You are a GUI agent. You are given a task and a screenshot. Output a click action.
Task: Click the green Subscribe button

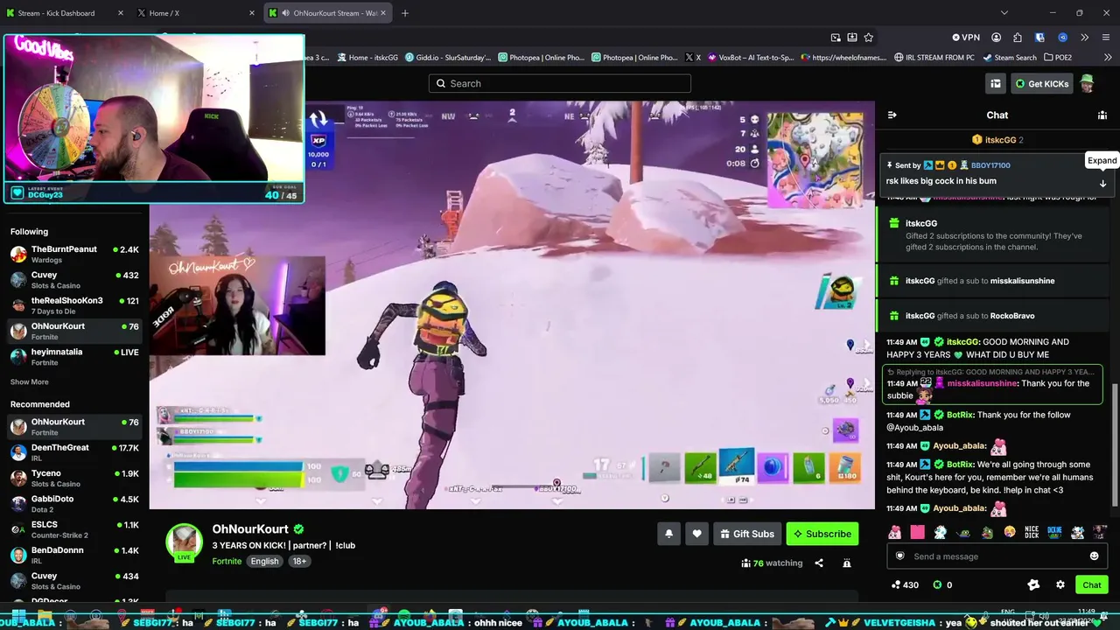(x=822, y=534)
